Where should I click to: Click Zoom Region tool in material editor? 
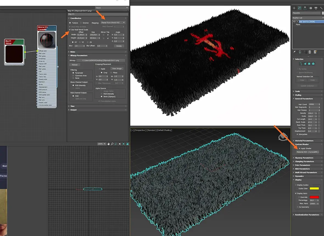(x=116, y=144)
